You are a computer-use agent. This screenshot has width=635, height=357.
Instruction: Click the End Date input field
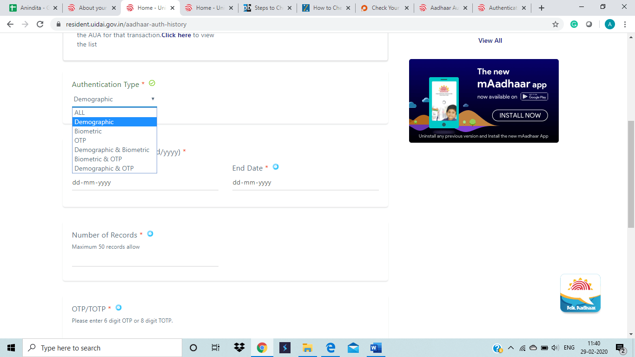pos(305,183)
